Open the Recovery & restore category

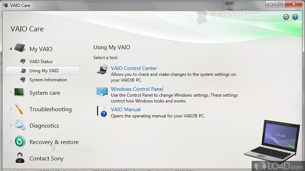[54, 142]
